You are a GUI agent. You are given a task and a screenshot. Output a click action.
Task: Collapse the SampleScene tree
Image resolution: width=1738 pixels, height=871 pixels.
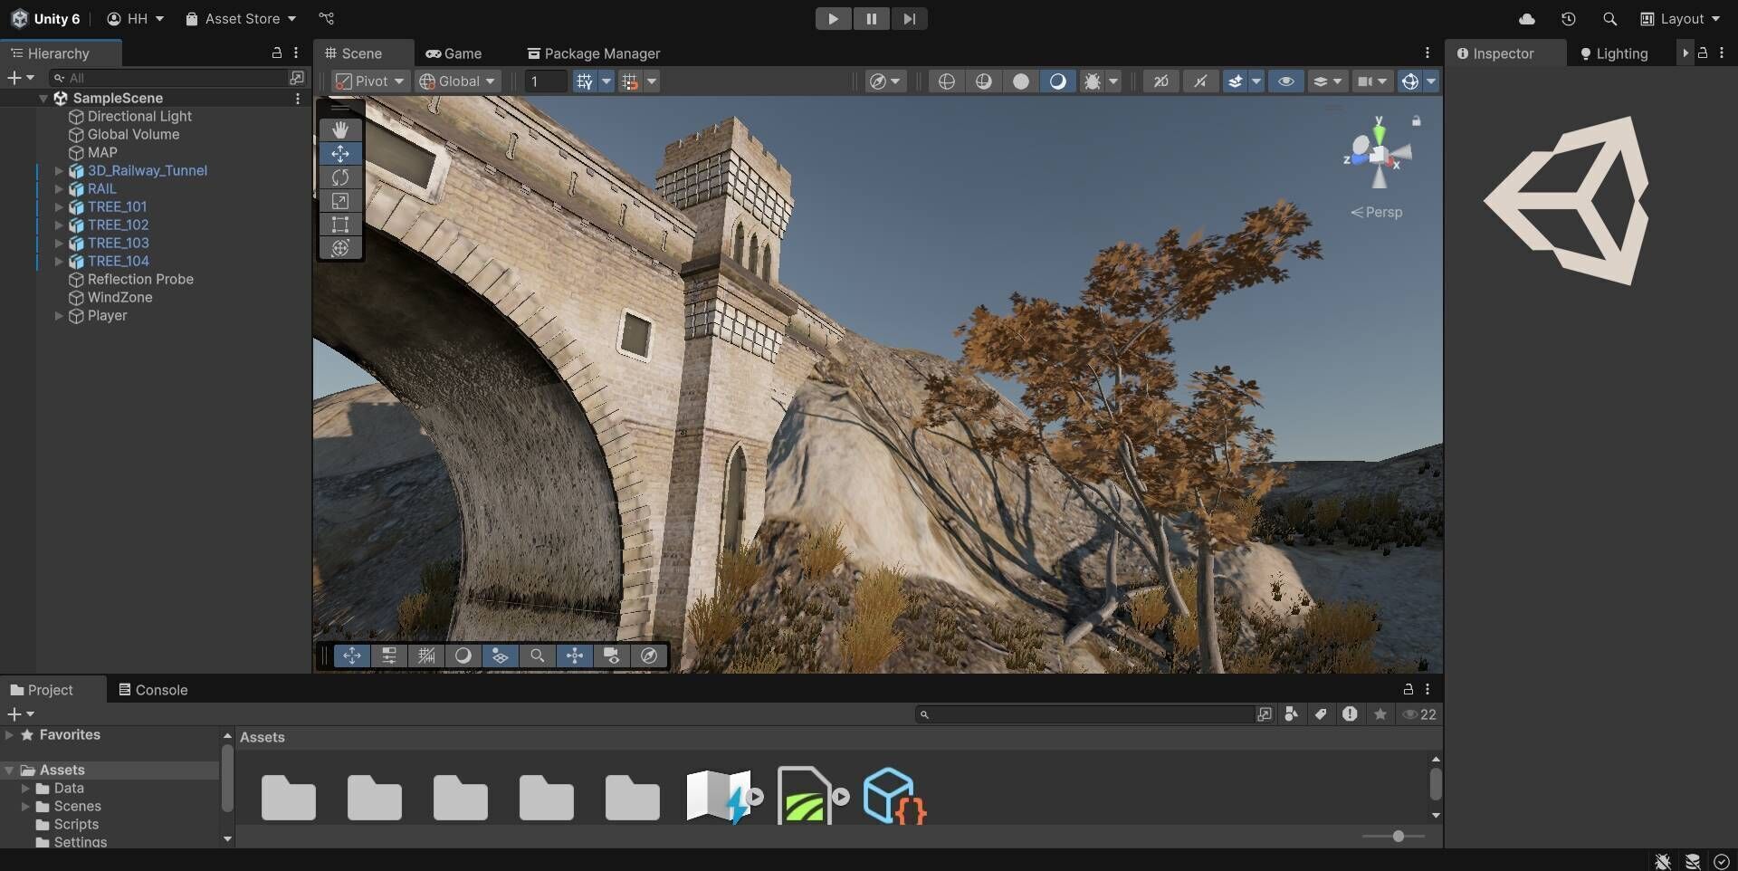(43, 98)
